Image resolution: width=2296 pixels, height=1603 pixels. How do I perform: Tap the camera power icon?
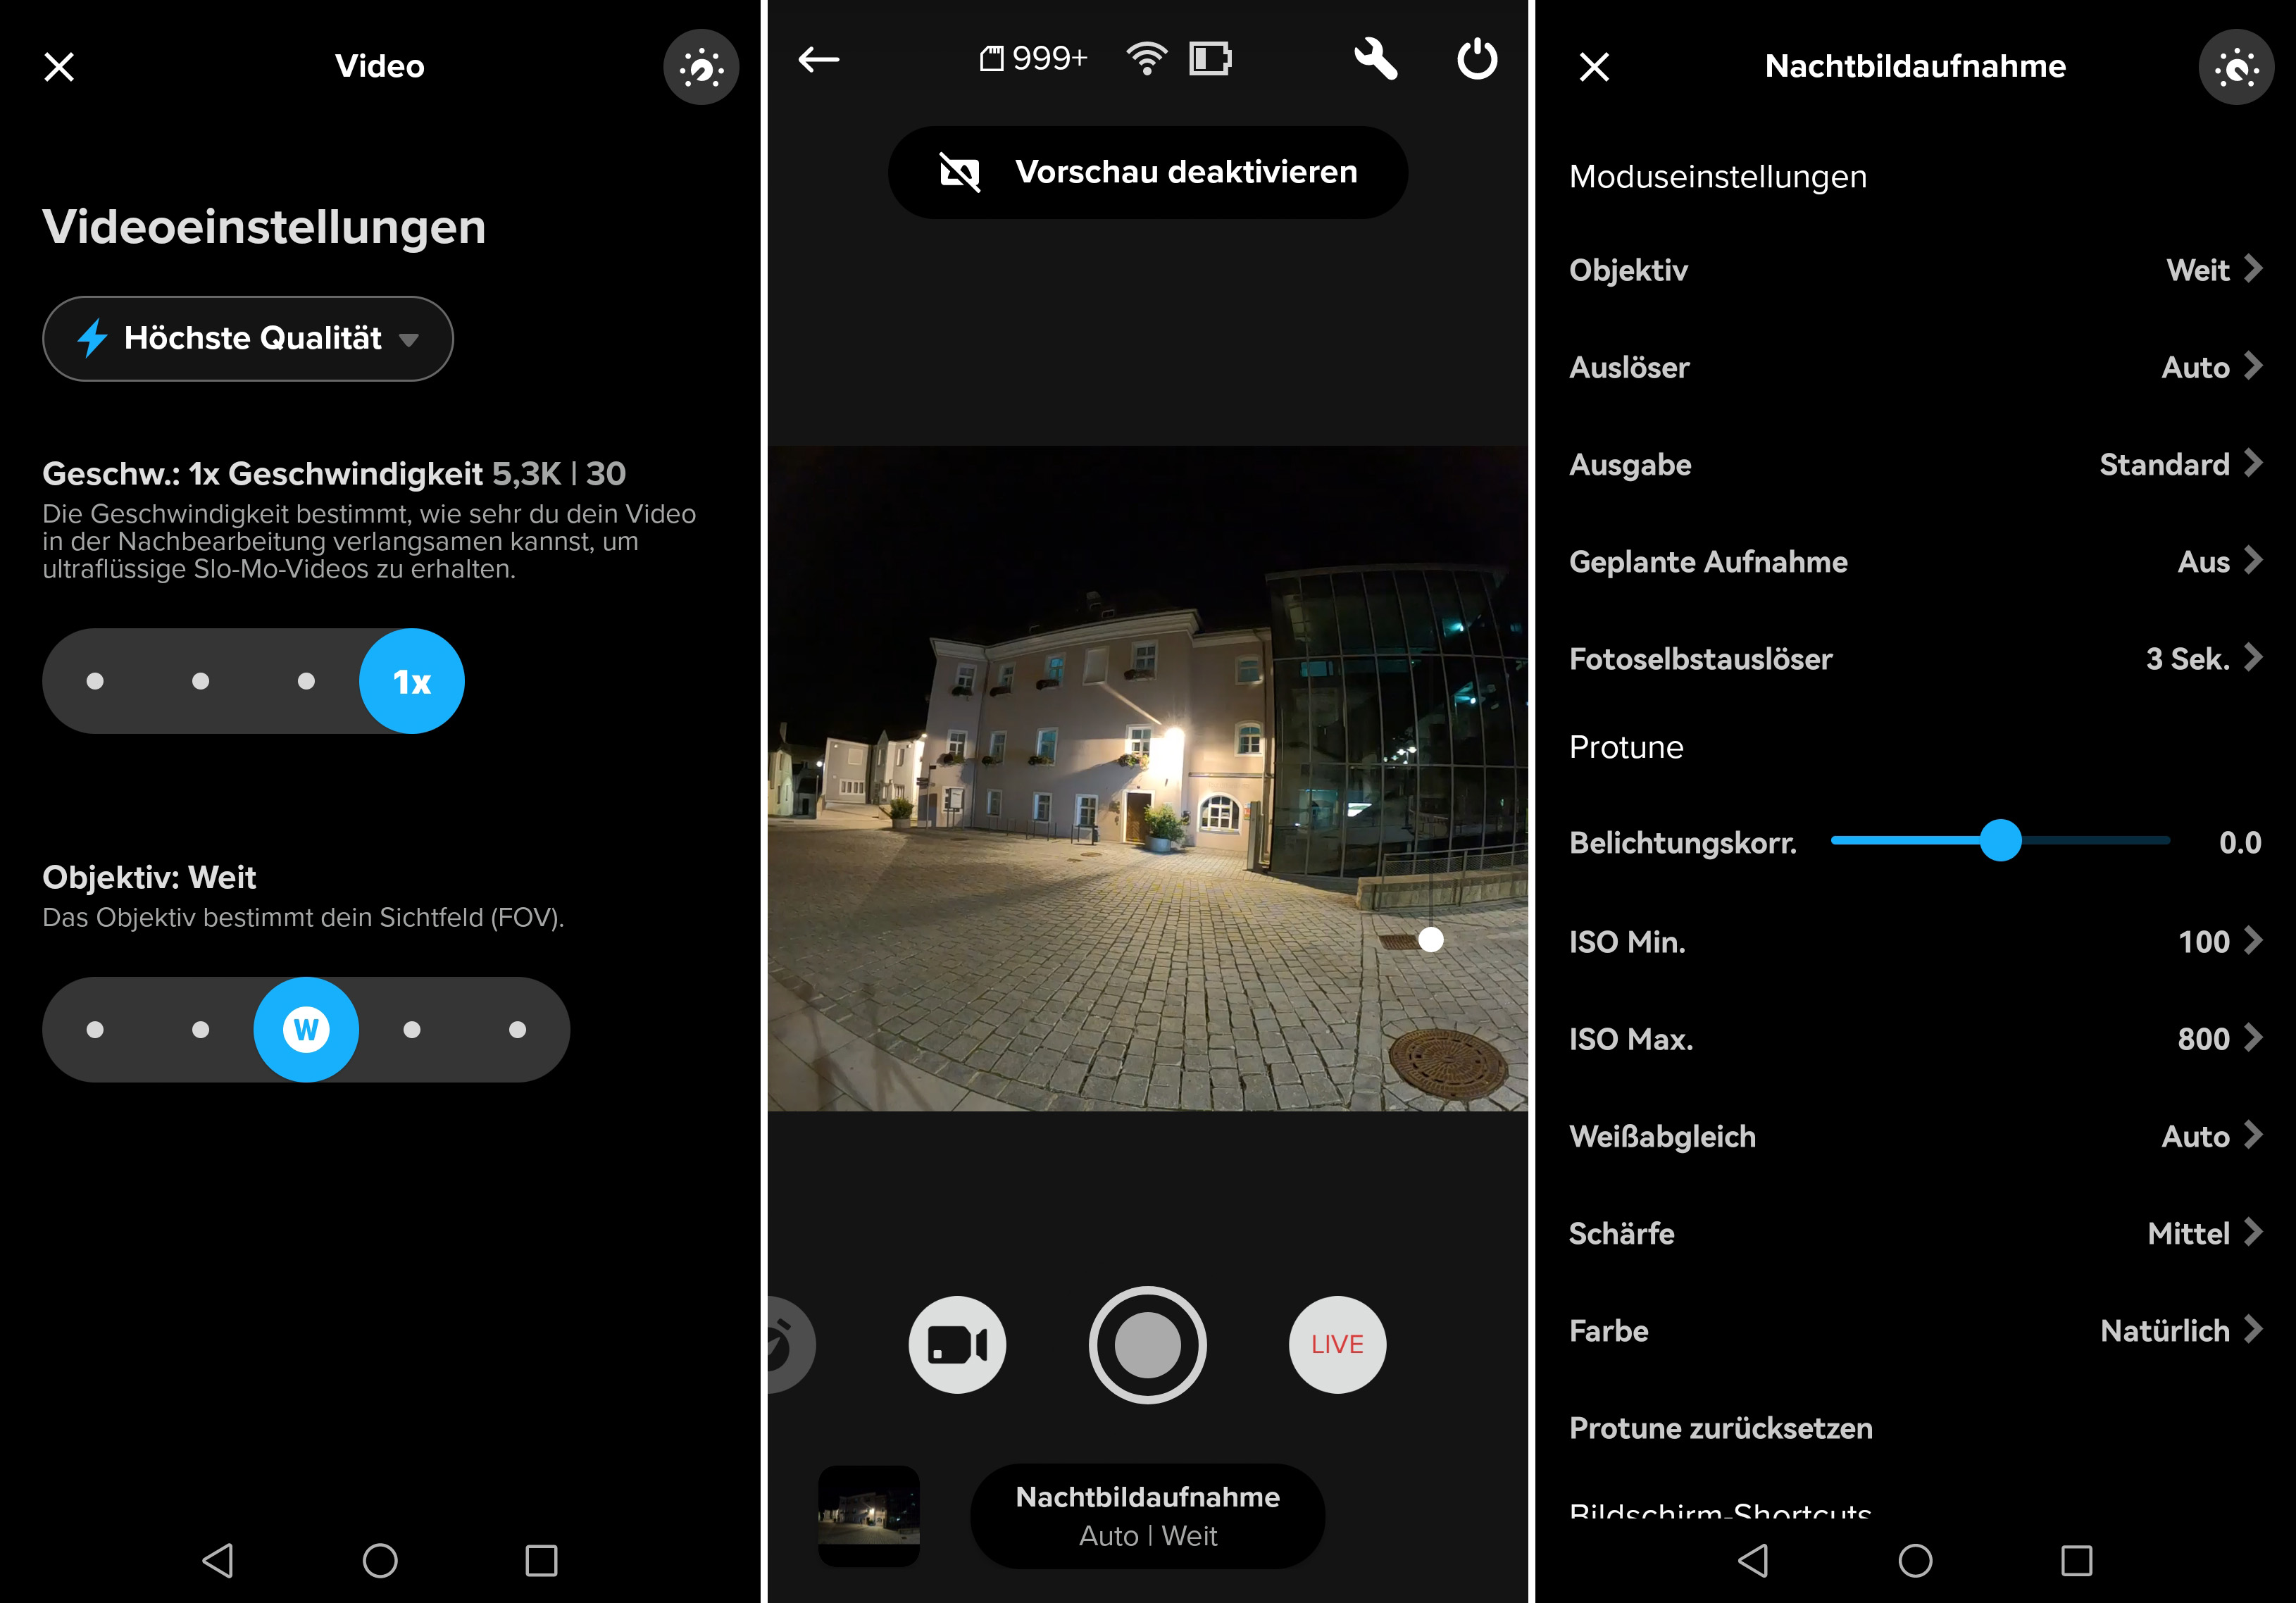click(x=1476, y=59)
